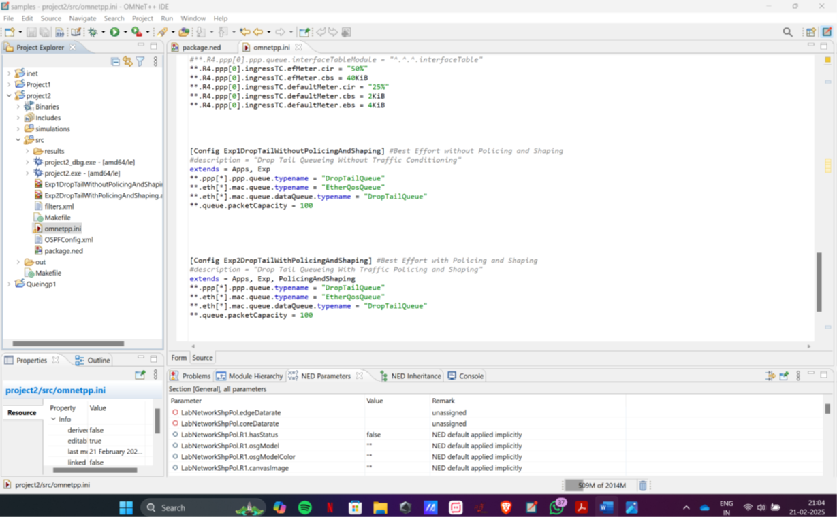This screenshot has height=517, width=837.
Task: Expand the simulations folder
Action: (x=18, y=129)
